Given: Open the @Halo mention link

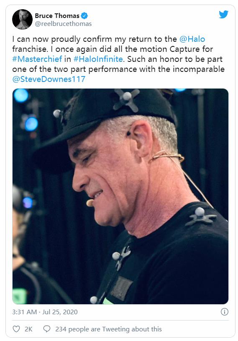Looking at the screenshot, I should [x=192, y=39].
